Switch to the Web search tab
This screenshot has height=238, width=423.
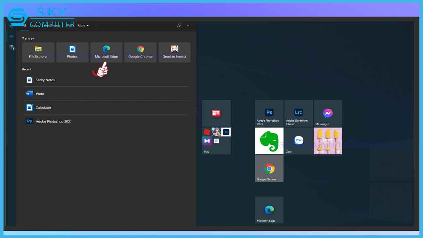point(69,25)
